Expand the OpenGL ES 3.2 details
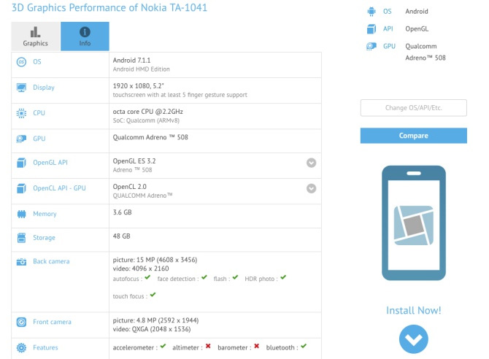This screenshot has height=359, width=489. tap(312, 163)
